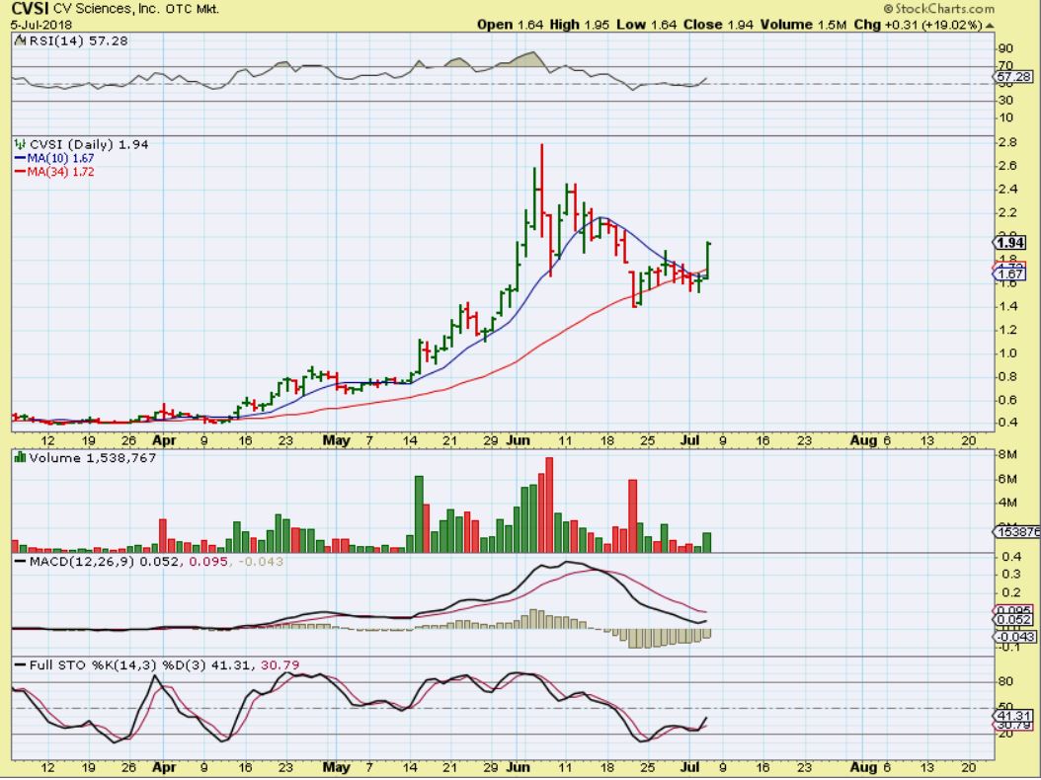Click the 1.94 last price tag

click(x=1009, y=243)
